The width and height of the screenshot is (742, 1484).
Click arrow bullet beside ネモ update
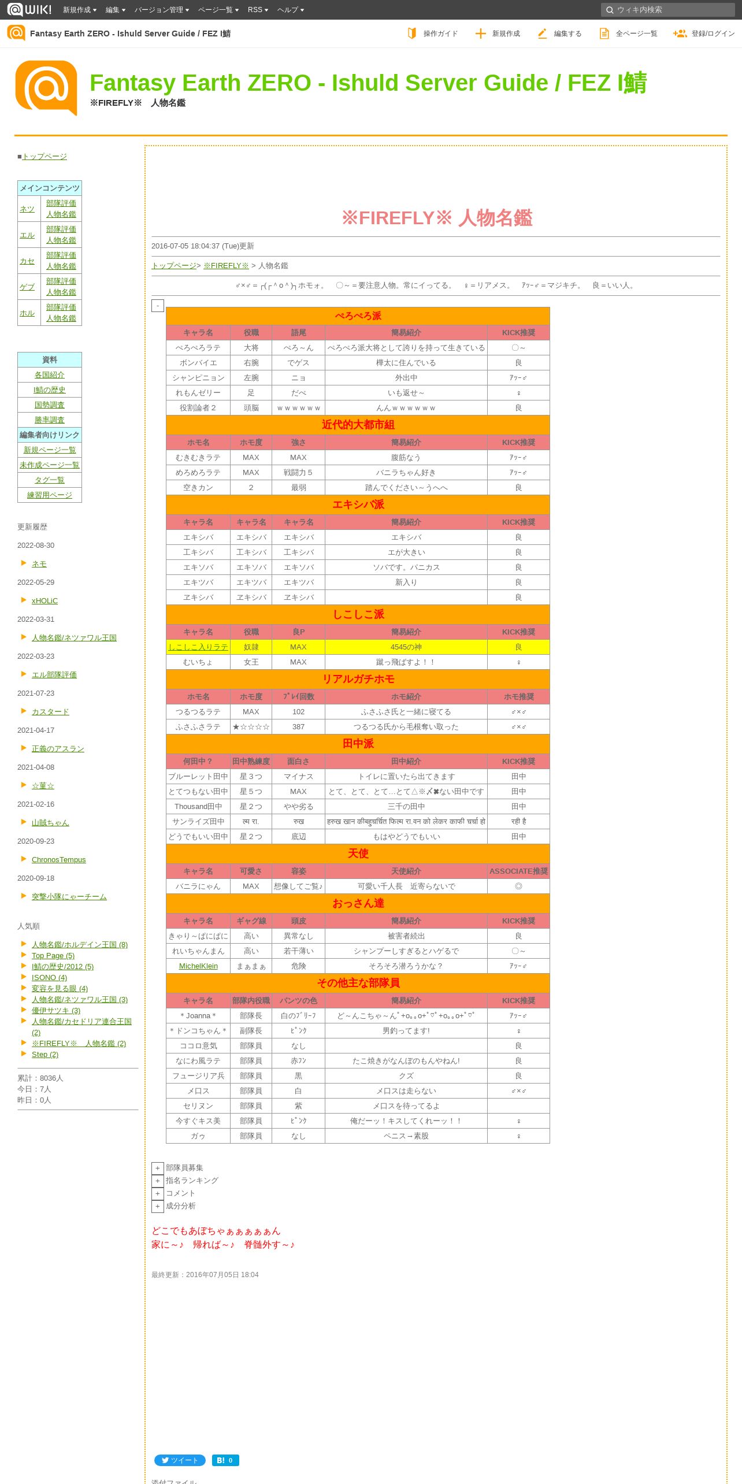coord(24,563)
